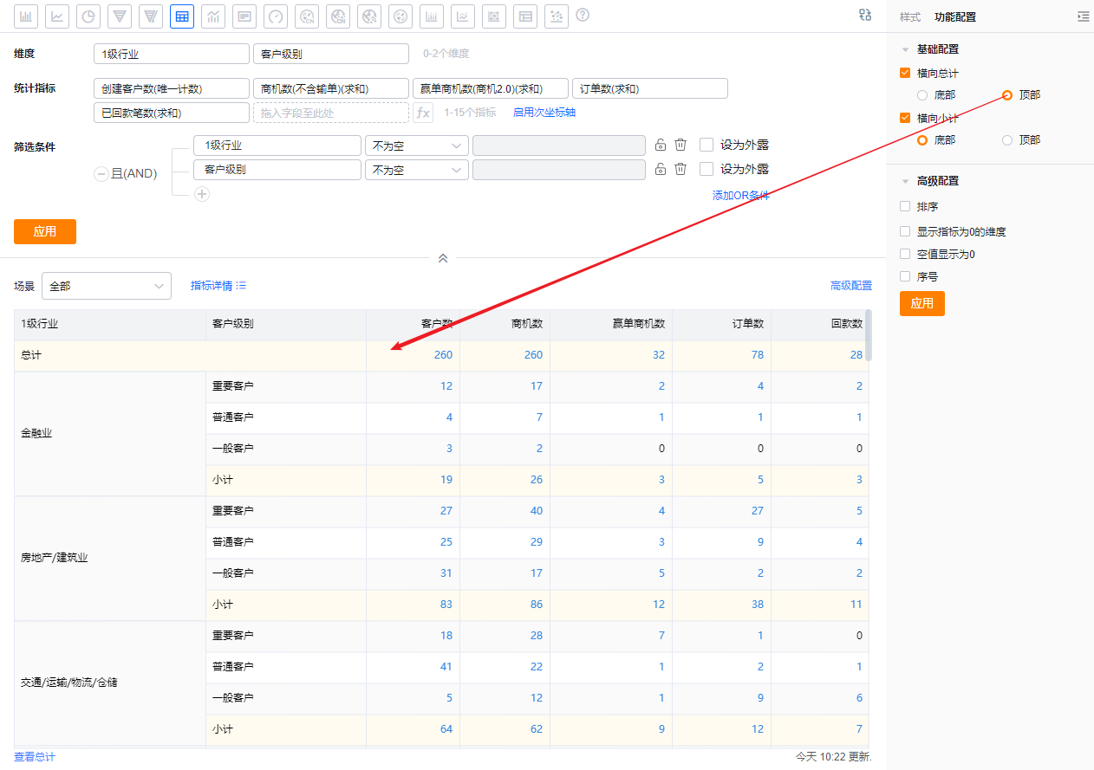Screen dimensions: 1094x770
Task: Delete the 1级行业 filter condition
Action: (680, 146)
